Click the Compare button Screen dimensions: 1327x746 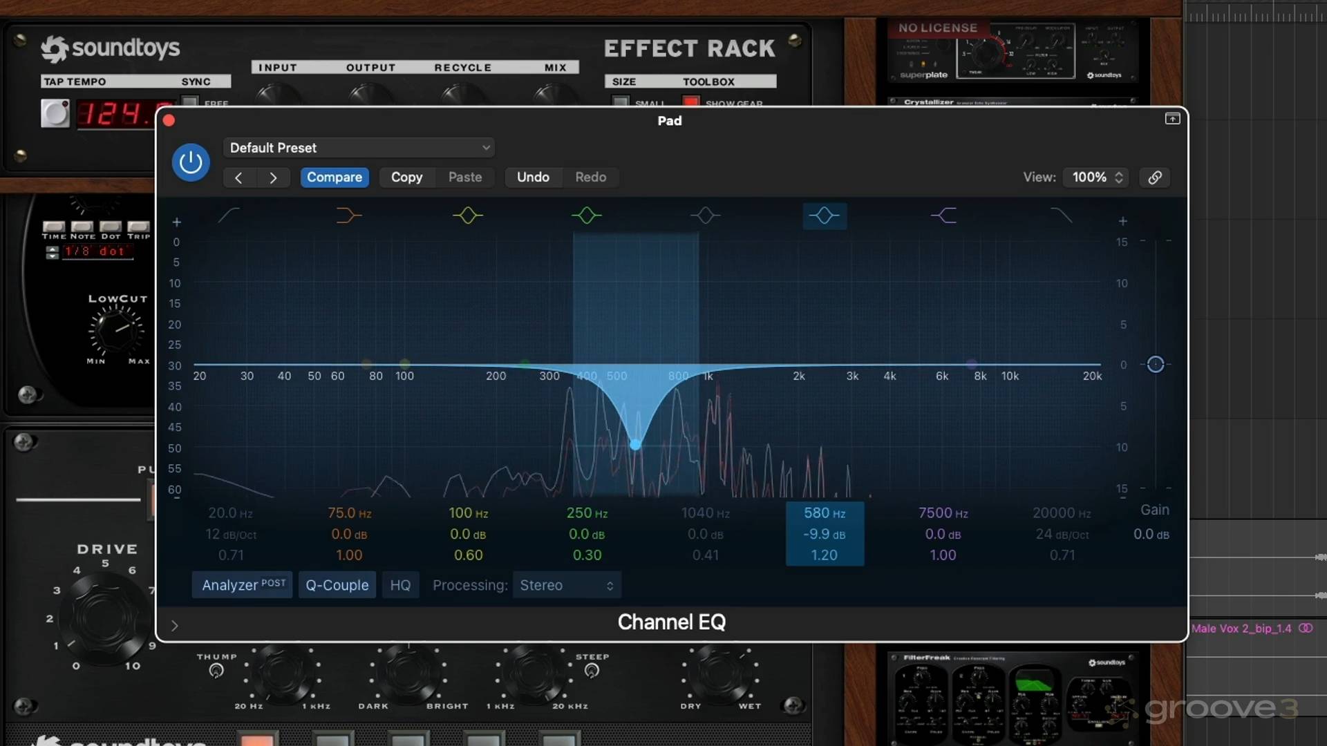335,177
